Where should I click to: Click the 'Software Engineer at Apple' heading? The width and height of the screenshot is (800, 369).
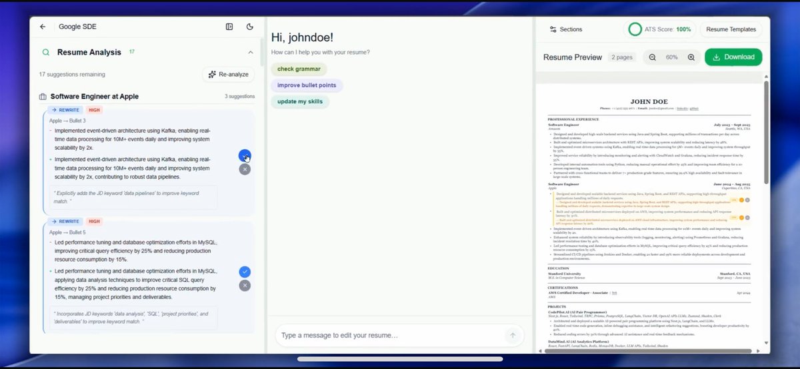[x=95, y=97]
